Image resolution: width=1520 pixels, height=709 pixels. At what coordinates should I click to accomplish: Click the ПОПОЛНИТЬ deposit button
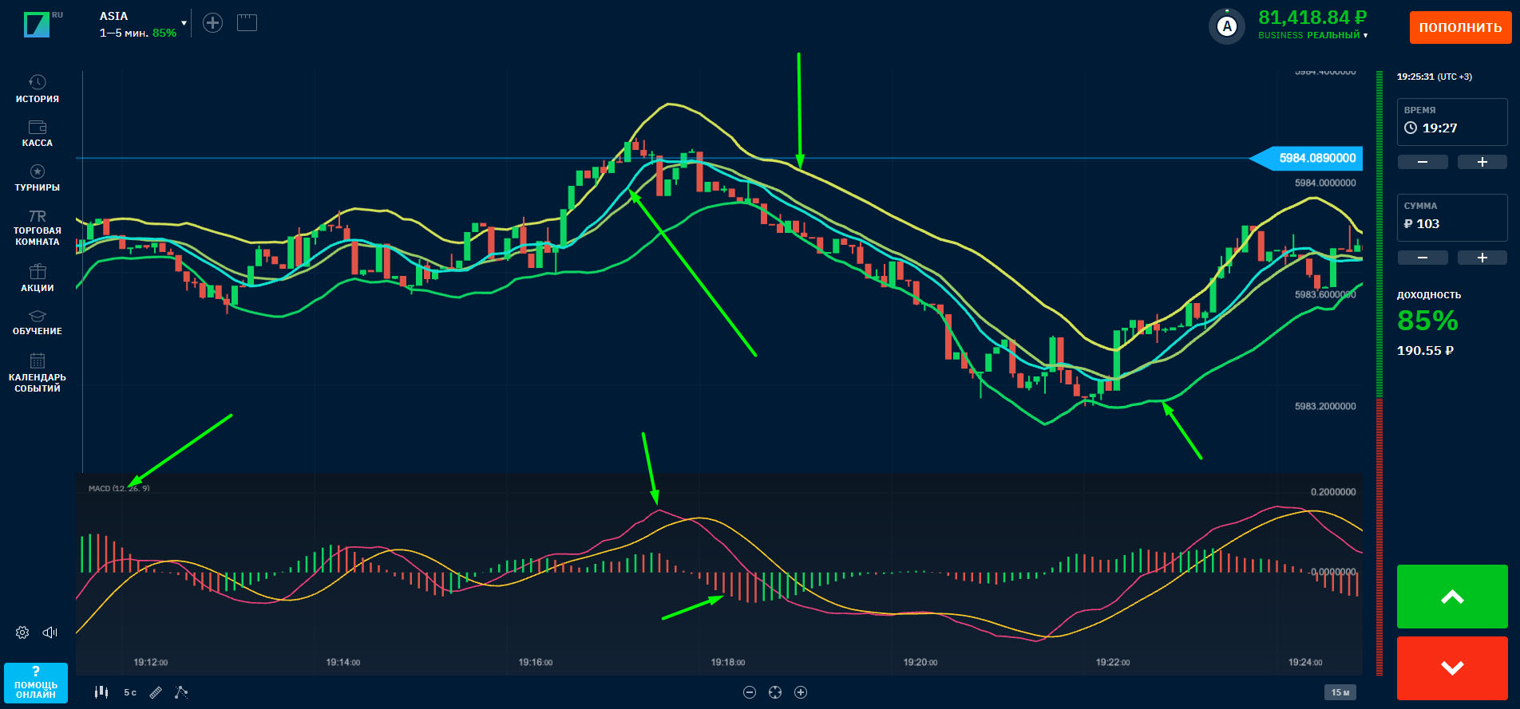coord(1460,27)
